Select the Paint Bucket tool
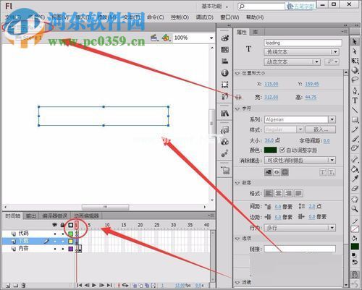The image size is (362, 290). click(355, 169)
